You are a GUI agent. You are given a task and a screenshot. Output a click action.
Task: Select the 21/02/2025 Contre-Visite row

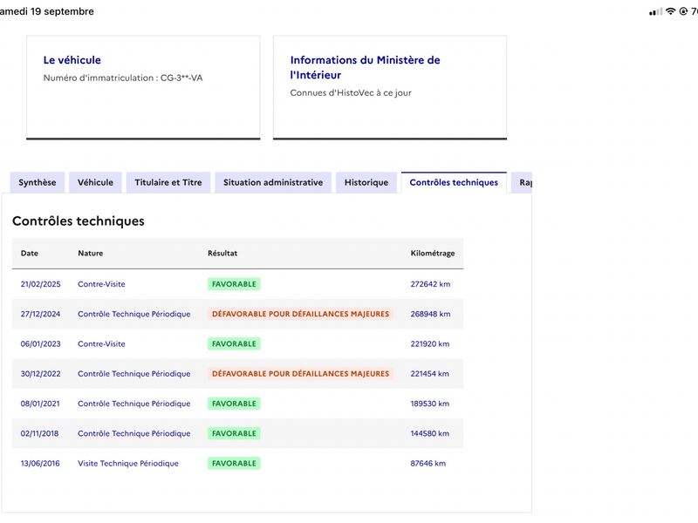tap(237, 284)
